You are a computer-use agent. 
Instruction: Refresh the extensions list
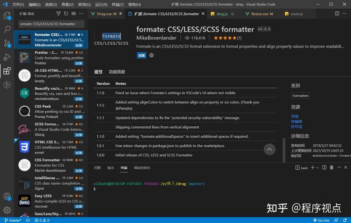pos(66,14)
